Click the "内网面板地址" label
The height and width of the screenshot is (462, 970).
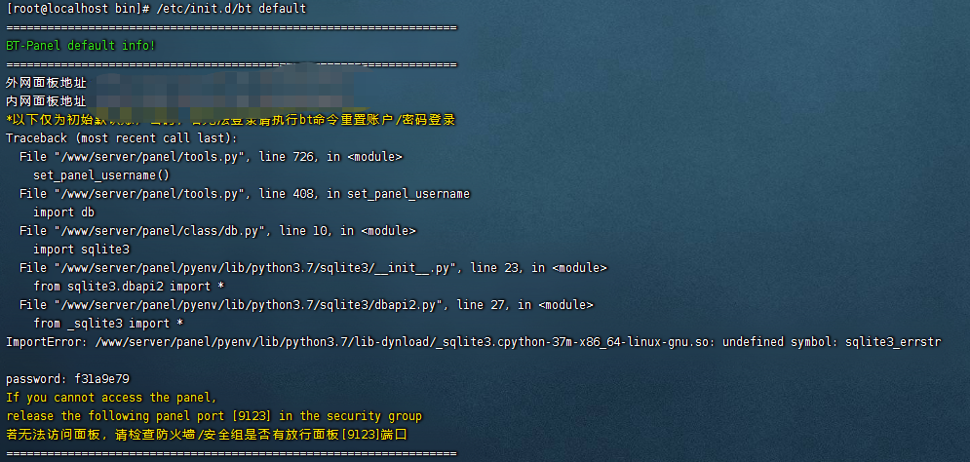point(47,101)
